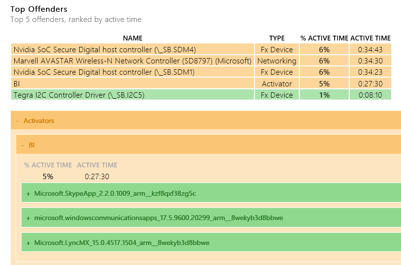Click the 0:08:10 active time cell
The width and height of the screenshot is (401, 265).
click(x=370, y=95)
